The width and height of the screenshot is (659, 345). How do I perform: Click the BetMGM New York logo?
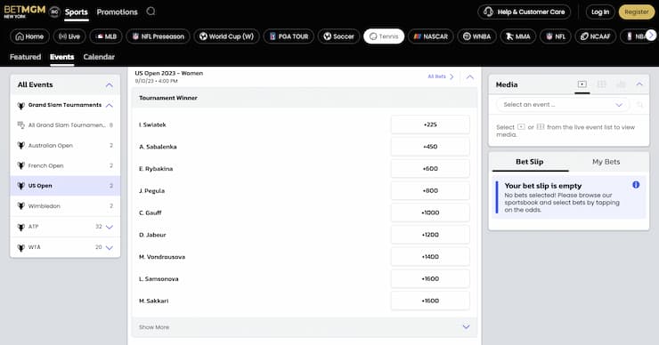point(24,12)
